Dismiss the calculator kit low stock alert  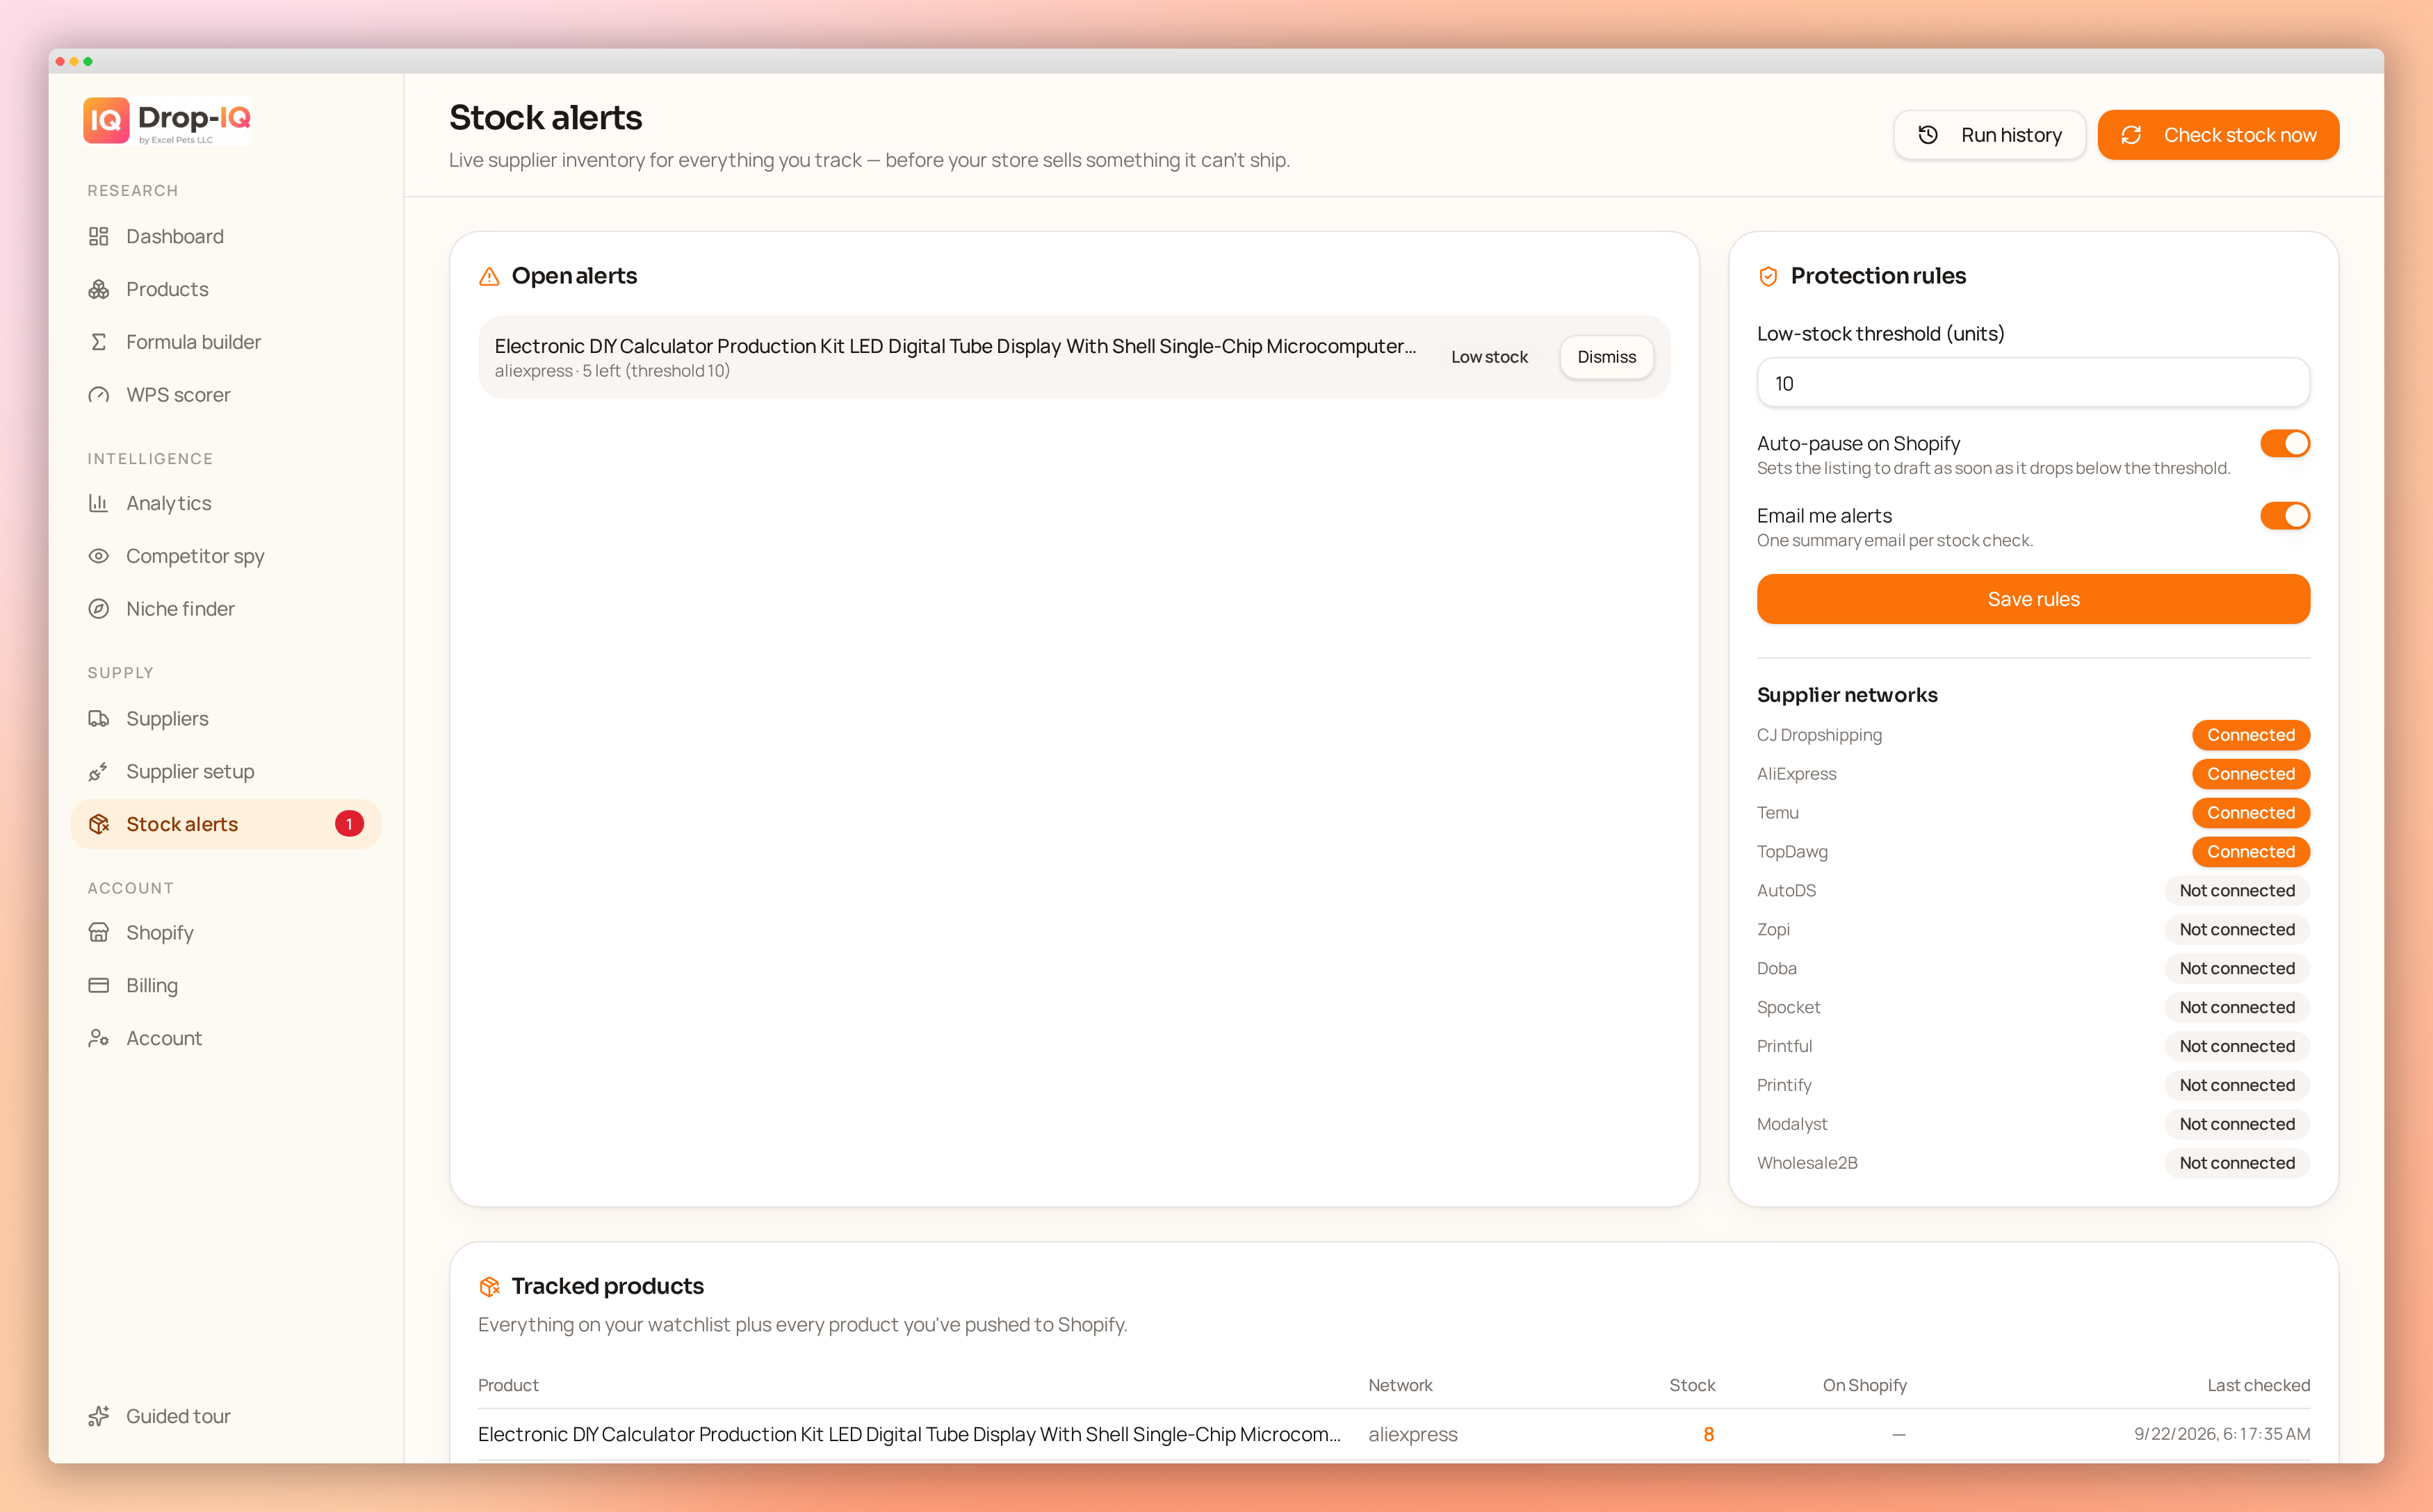point(1606,357)
